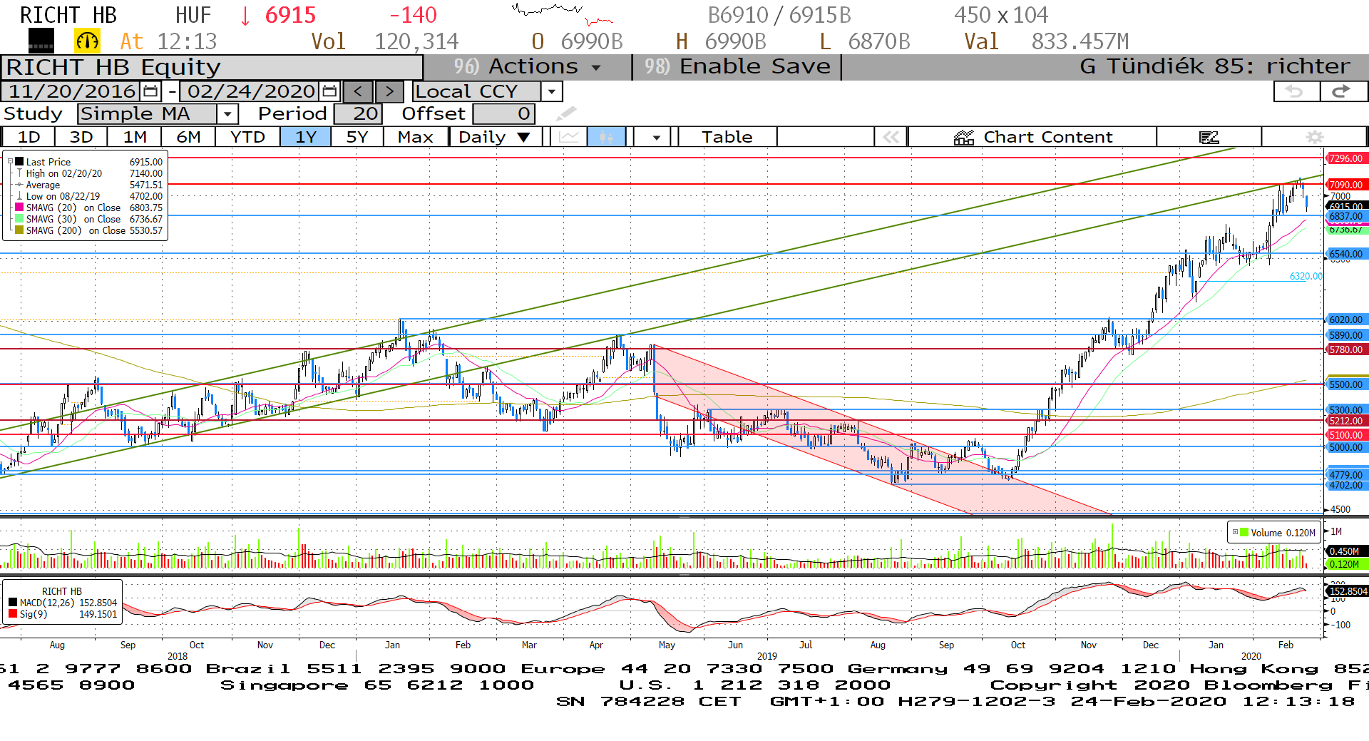Click the redo arrow button
Image resolution: width=1369 pixels, height=741 pixels.
point(1343,91)
